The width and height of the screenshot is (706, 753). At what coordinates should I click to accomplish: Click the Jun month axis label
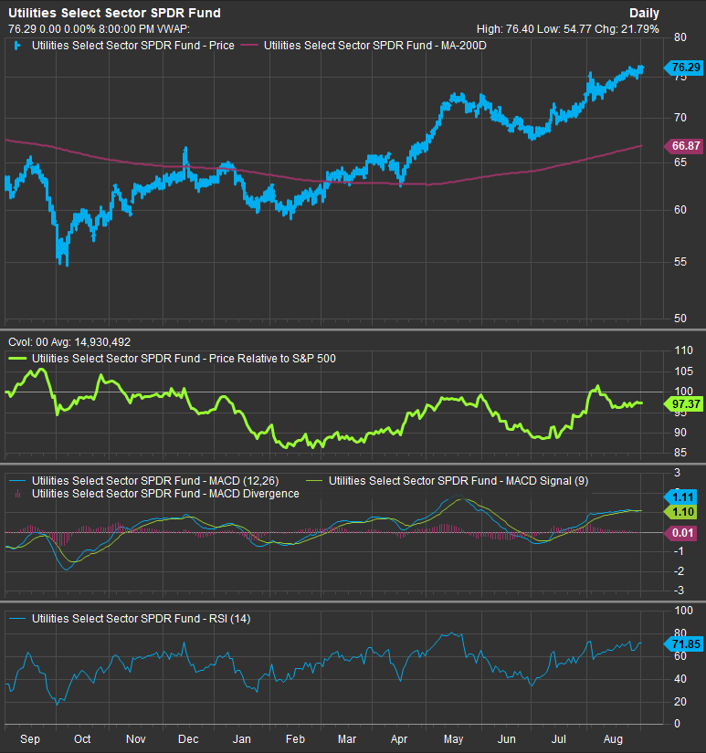pos(507,739)
